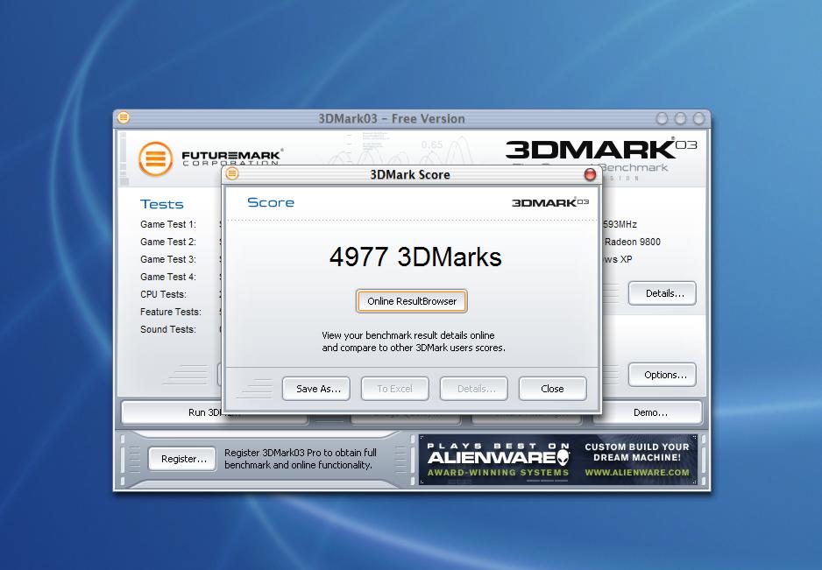822x570 pixels.
Task: Click the Tests section heading
Action: pyautogui.click(x=161, y=204)
